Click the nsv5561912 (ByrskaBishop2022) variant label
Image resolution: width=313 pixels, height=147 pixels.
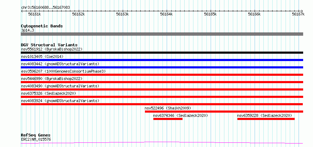pyautogui.click(x=52, y=49)
